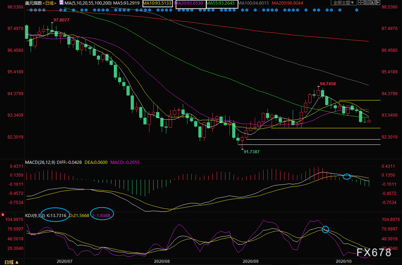Toggle the MA10:93.5133 moving average label
This screenshot has height=265, width=402.
point(158,3)
